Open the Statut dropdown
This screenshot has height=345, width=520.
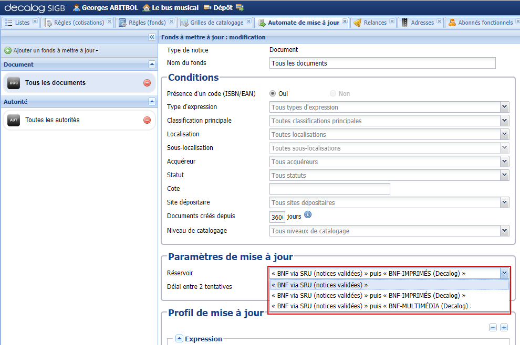pyautogui.click(x=504, y=175)
